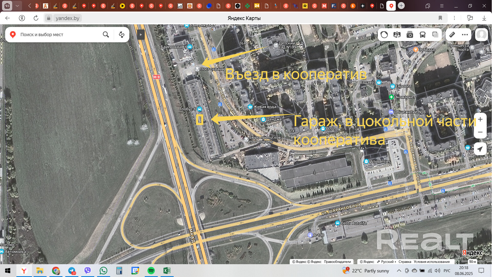Screen dimensions: 500x277
Task: Open the three-dots more menu
Action: coord(465,35)
